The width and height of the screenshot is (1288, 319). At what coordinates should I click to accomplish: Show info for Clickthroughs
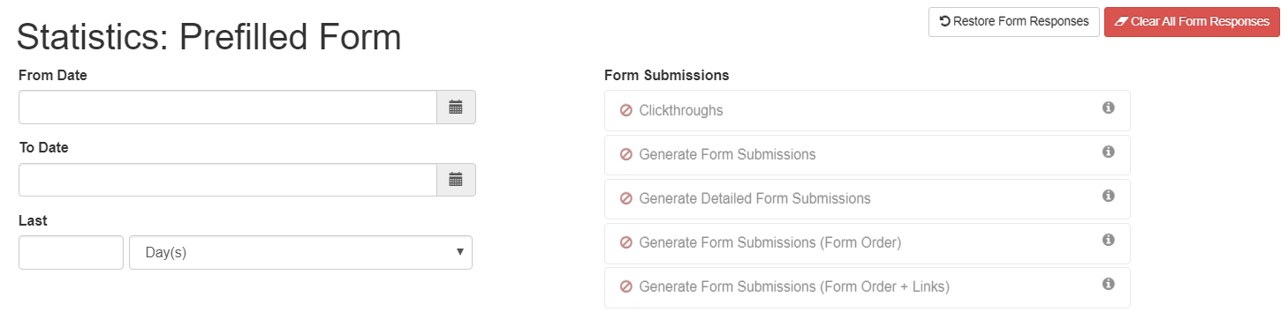[x=1108, y=108]
